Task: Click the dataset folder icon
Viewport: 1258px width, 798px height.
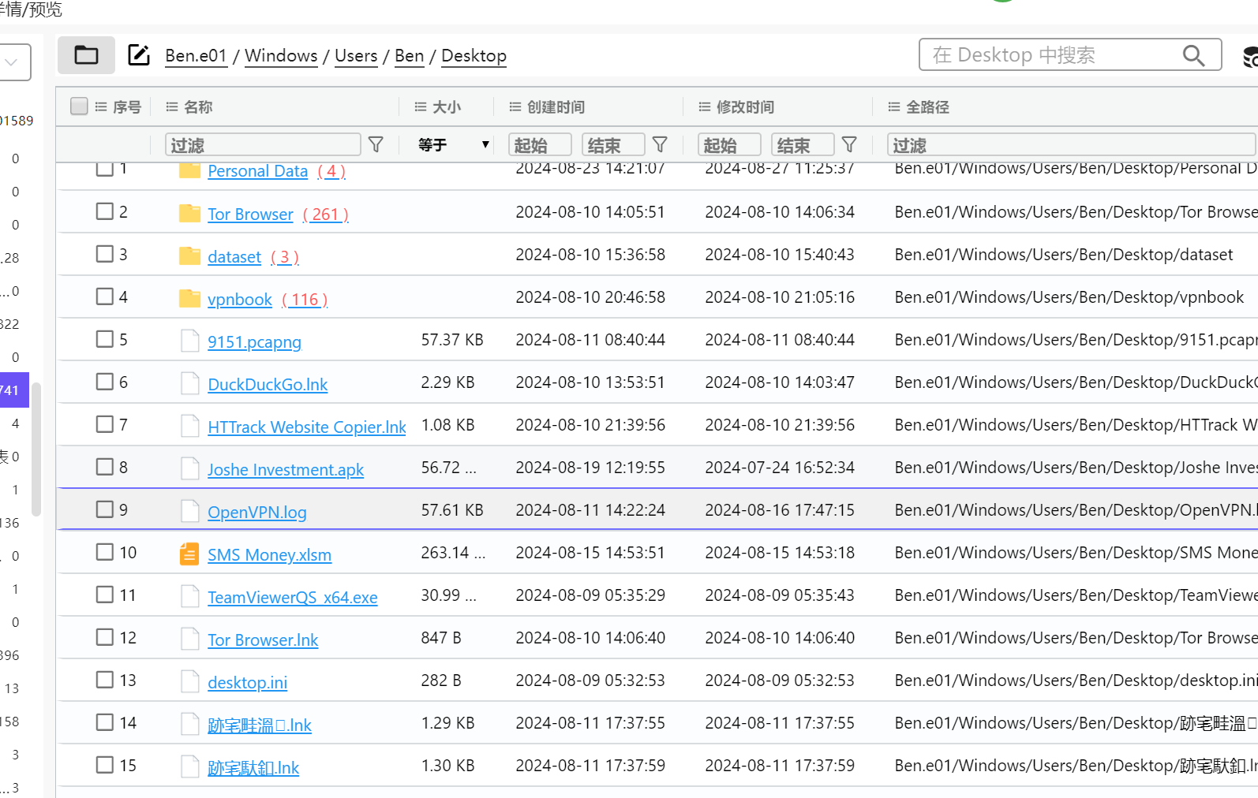Action: (x=189, y=255)
